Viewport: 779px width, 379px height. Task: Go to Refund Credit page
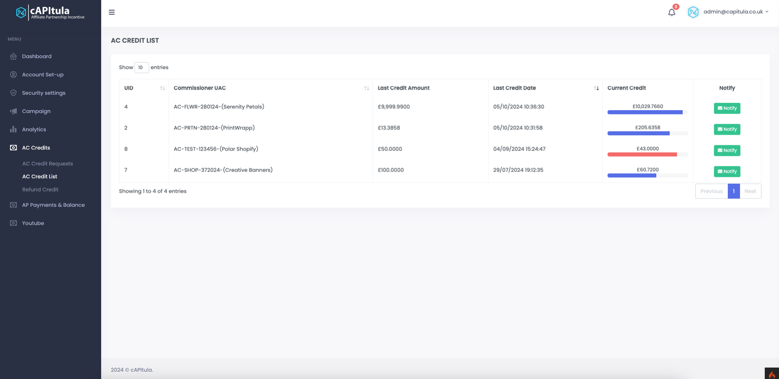tap(40, 189)
